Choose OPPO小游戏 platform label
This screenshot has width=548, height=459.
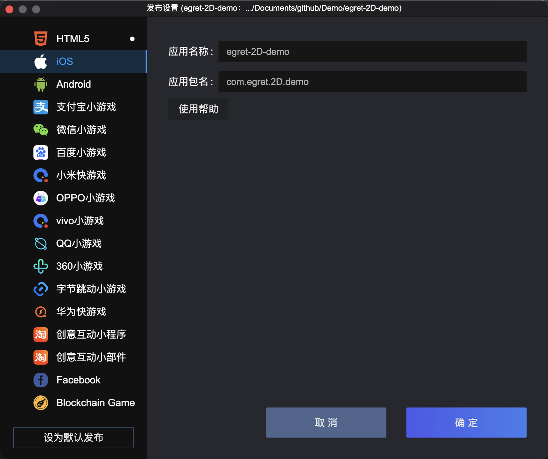86,198
